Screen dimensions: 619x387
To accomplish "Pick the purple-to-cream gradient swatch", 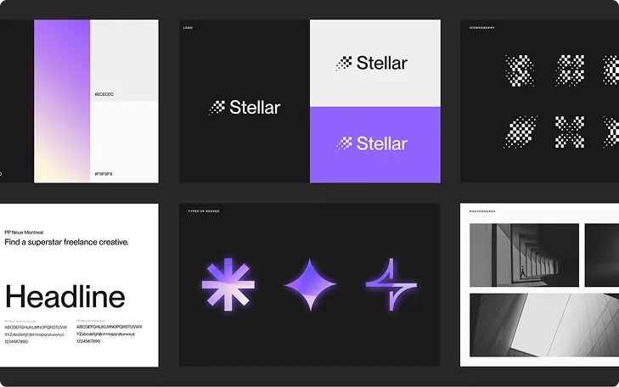I will (62, 101).
